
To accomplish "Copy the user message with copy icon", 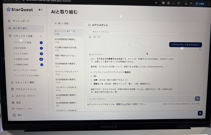I will (200, 50).
